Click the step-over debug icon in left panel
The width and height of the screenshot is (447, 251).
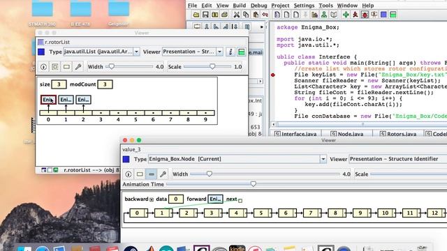click(x=207, y=26)
